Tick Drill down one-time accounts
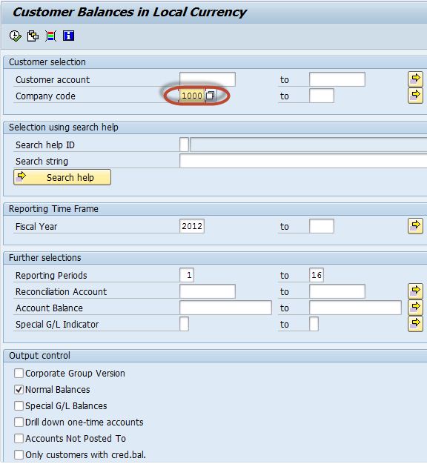Screen dimensions: 427x464 (19, 422)
